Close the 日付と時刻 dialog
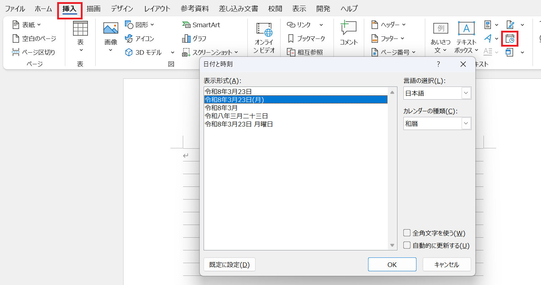541x285 pixels. tap(463, 64)
